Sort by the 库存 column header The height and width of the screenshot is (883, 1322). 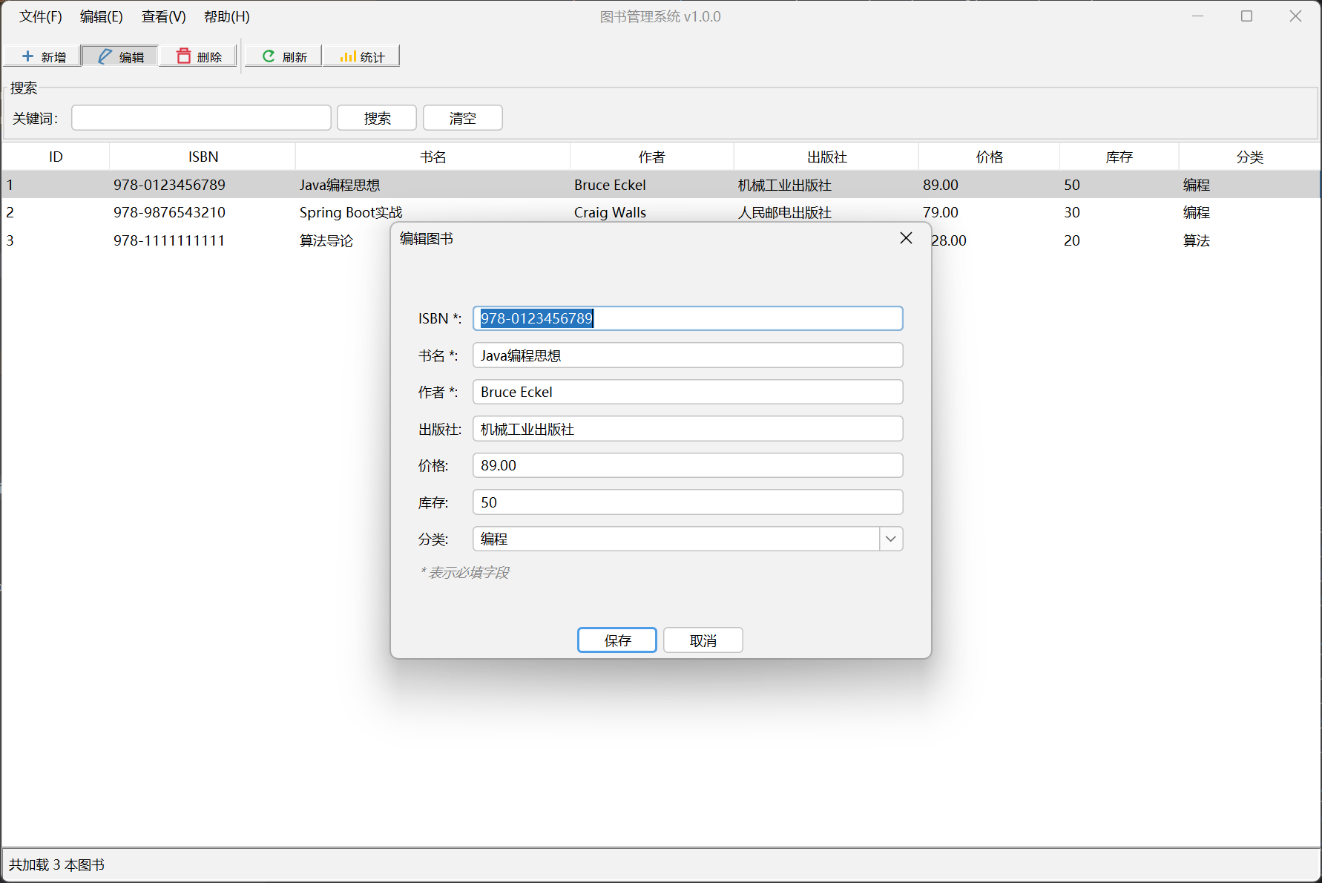[x=1119, y=157]
